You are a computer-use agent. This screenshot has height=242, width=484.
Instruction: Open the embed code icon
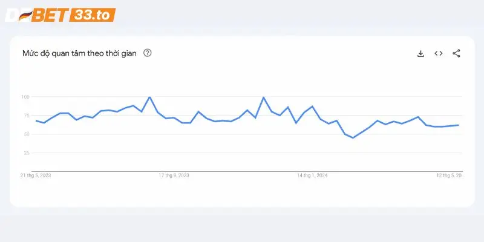click(439, 53)
